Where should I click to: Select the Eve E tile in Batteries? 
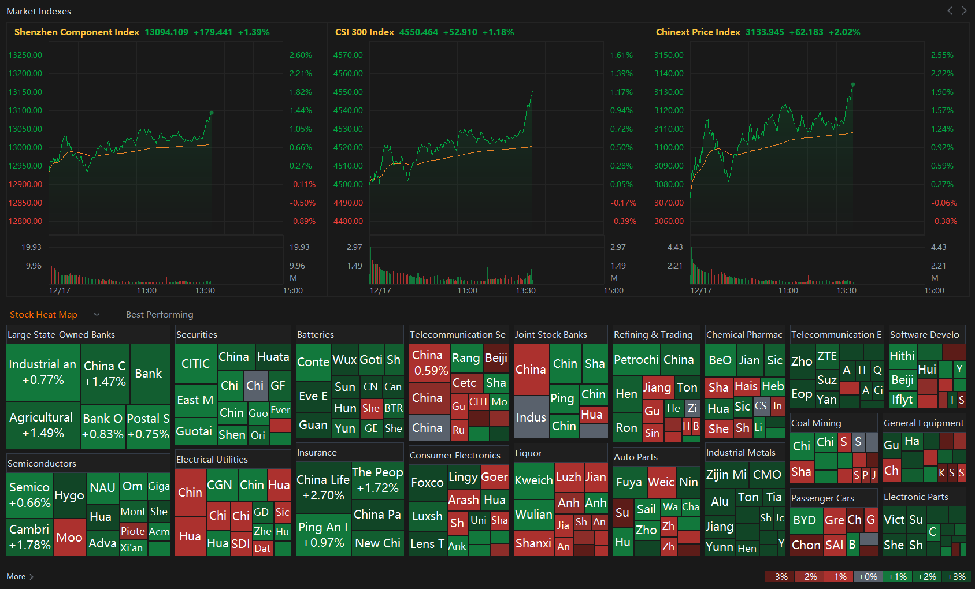(313, 396)
